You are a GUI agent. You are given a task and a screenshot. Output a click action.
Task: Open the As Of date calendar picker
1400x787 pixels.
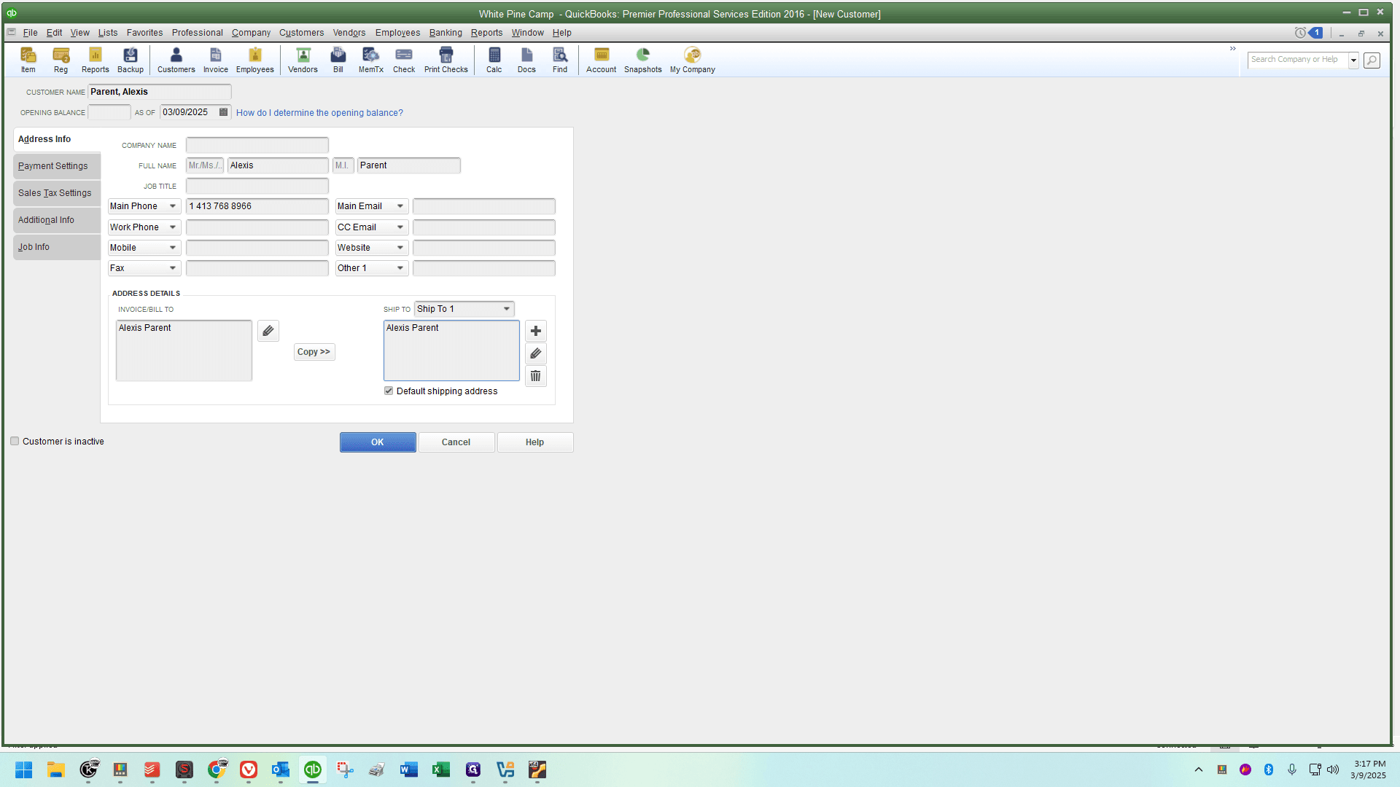tap(224, 112)
